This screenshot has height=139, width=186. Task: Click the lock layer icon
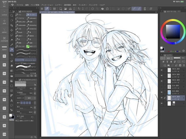(x=171, y=62)
